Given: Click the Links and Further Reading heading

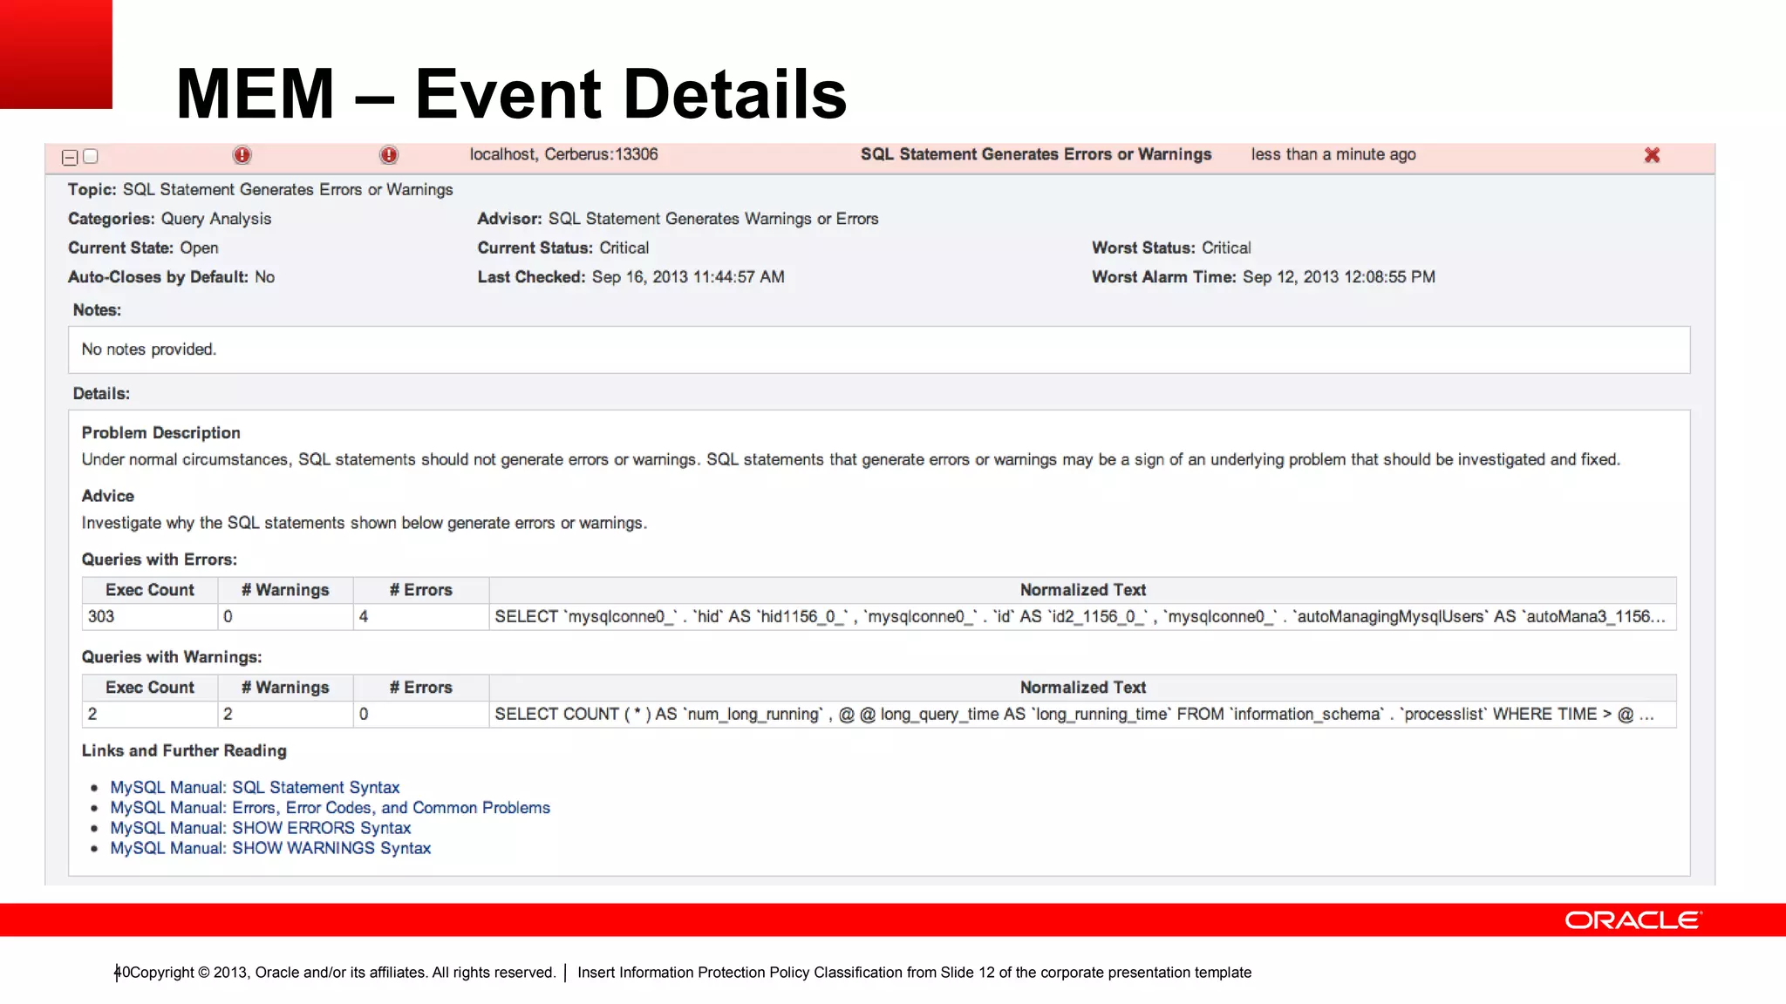Looking at the screenshot, I should coord(184,750).
